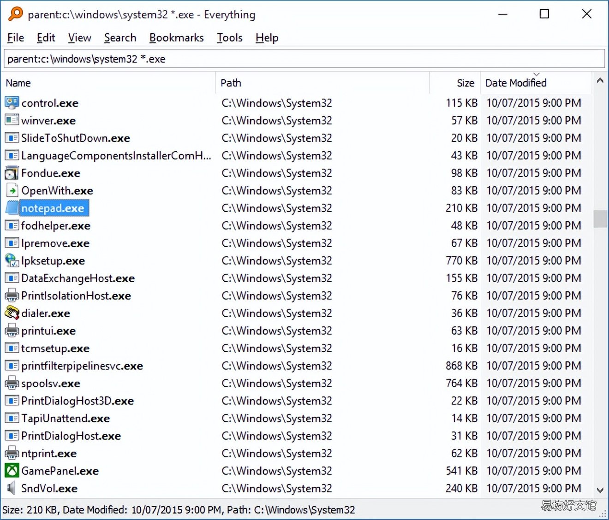
Task: Click in the search query input field
Action: [x=304, y=59]
